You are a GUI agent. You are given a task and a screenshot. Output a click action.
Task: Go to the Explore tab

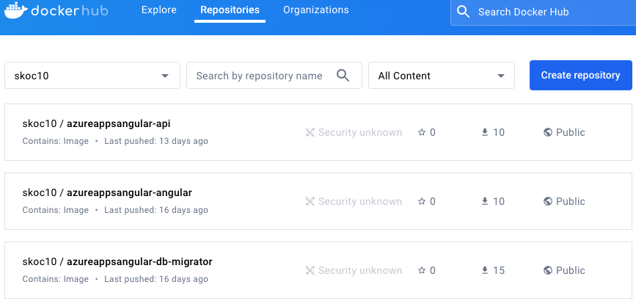[x=158, y=10]
